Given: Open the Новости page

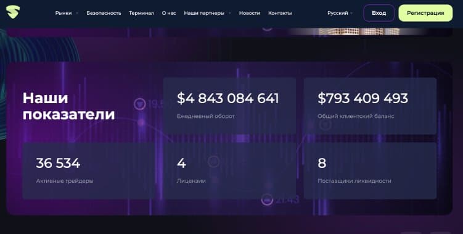Looking at the screenshot, I should [x=250, y=13].
